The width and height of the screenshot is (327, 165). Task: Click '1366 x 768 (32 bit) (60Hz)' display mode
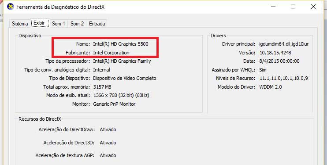coord(121,96)
